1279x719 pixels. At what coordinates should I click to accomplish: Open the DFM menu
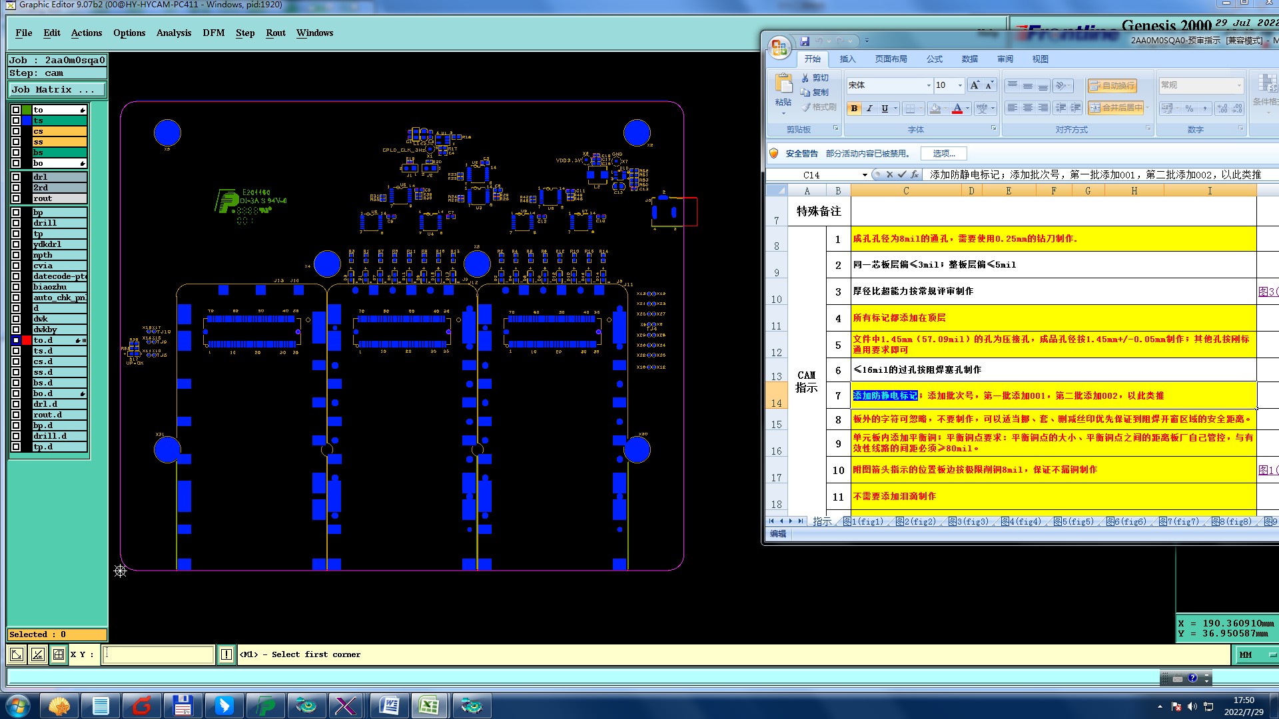(x=213, y=33)
